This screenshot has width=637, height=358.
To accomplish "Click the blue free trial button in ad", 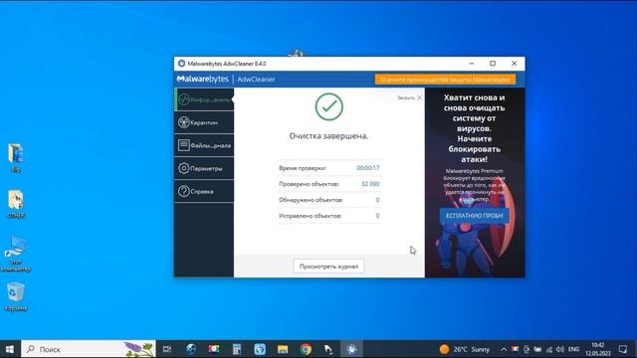I will 475,216.
